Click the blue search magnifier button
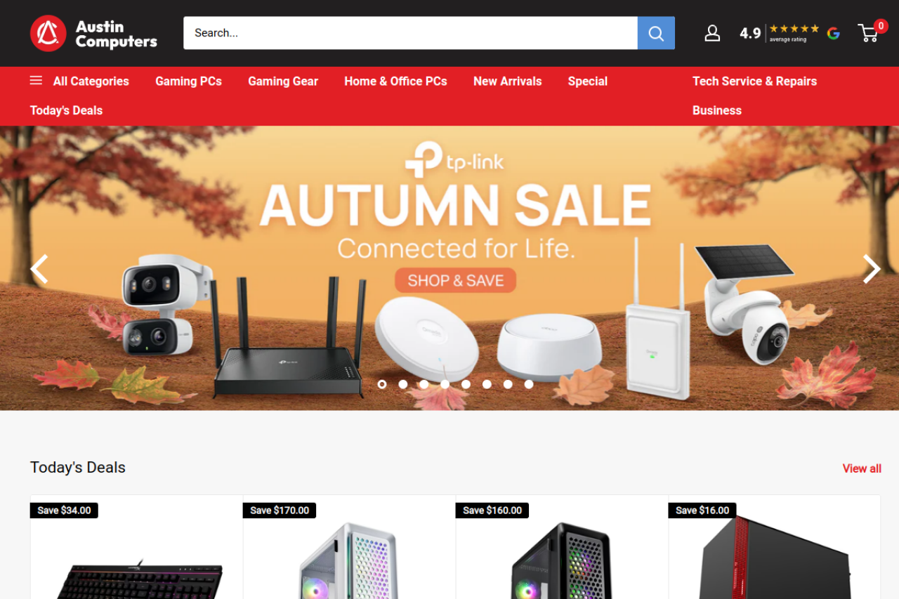This screenshot has width=899, height=599. pyautogui.click(x=656, y=33)
